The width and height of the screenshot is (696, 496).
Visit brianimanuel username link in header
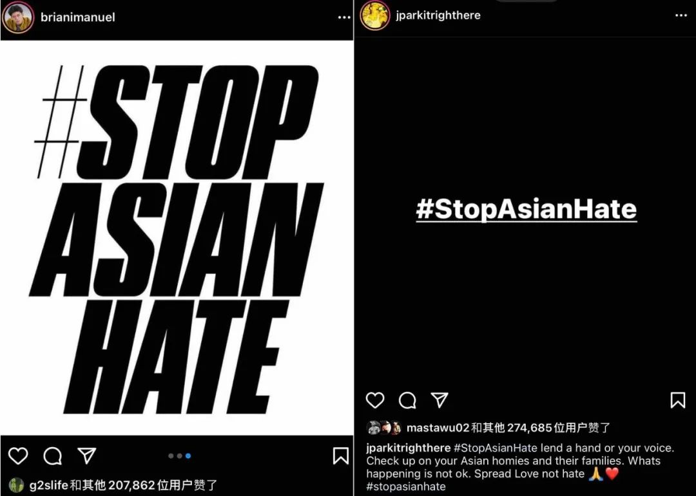78,17
